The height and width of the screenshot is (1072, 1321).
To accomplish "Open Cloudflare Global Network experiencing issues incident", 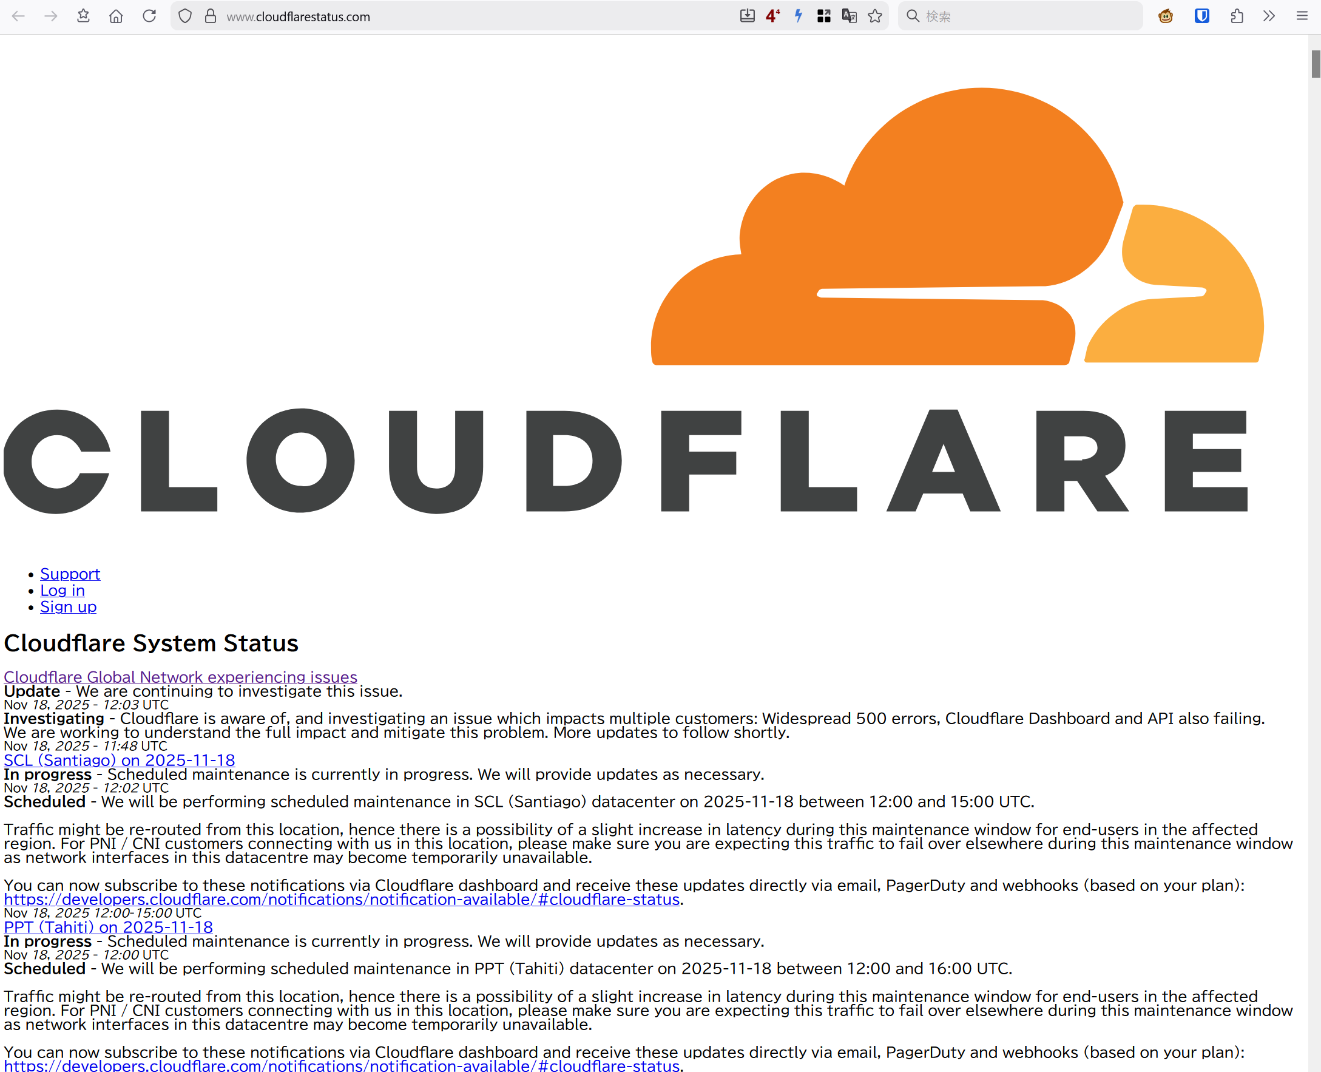I will pyautogui.click(x=180, y=677).
